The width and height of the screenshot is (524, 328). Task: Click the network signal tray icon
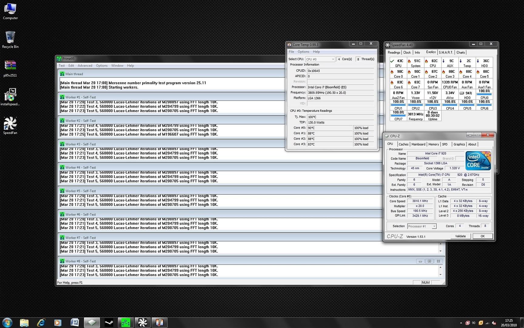coord(487,323)
